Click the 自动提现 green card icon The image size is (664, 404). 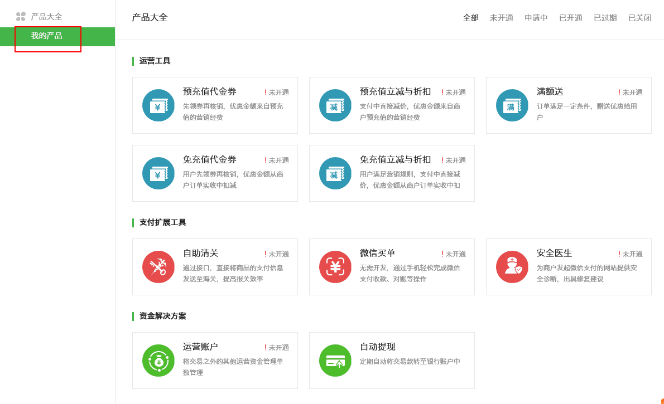(335, 361)
